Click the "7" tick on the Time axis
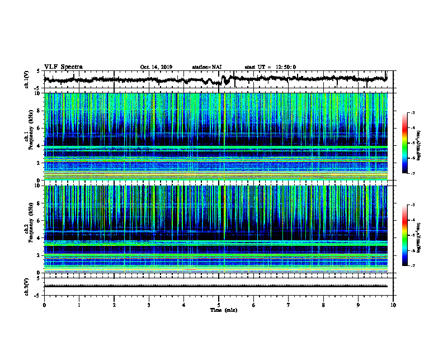The image size is (443, 342). (x=289, y=305)
